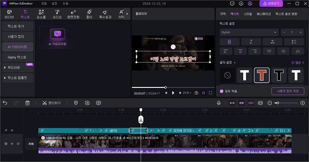Open the Stylish font dropdown
This screenshot has height=162, width=309.
pos(249,32)
